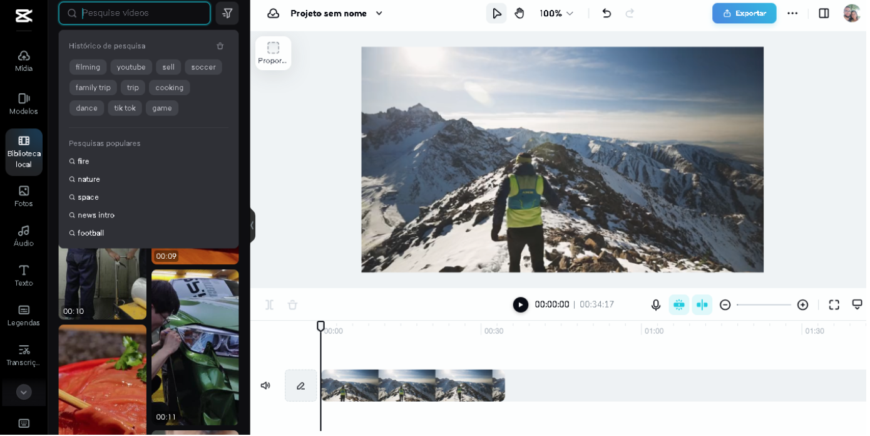The image size is (870, 436).
Task: Collapse the left media panel
Action: coord(253,226)
